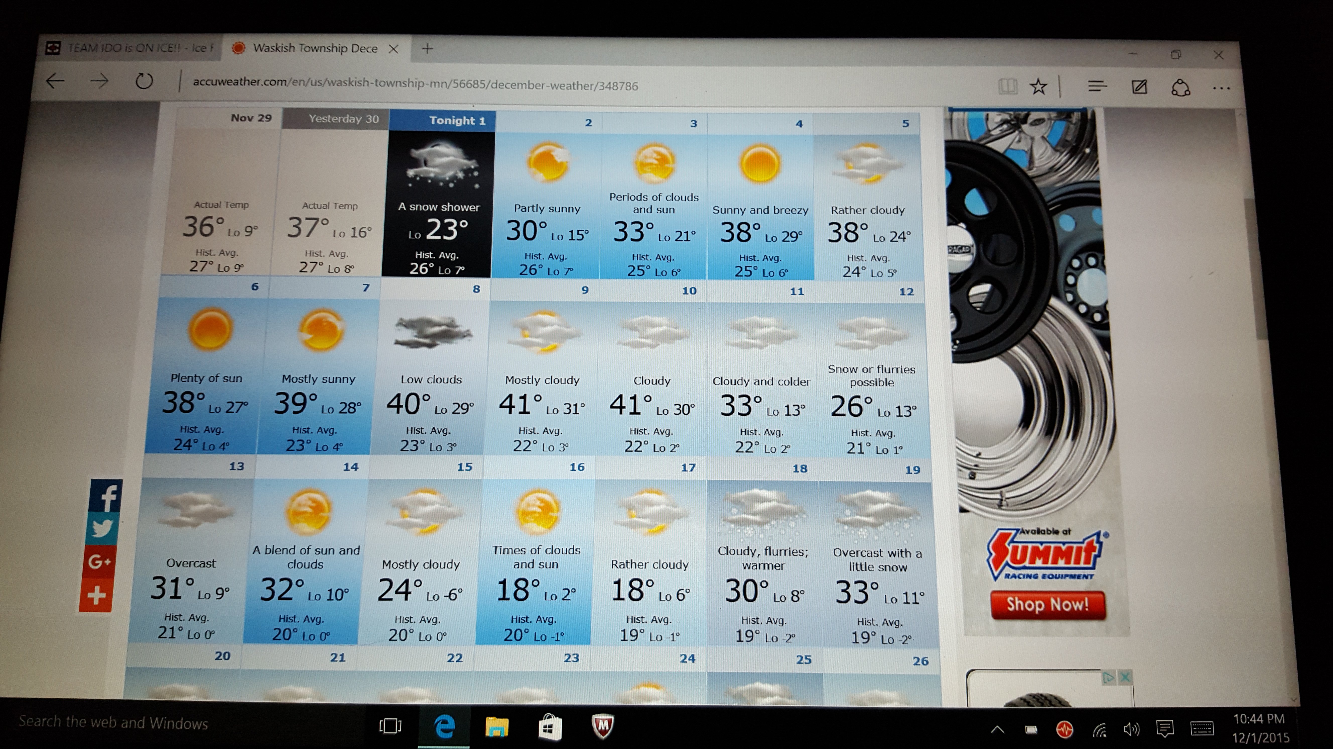Go forward with the browser forward arrow

pos(99,81)
